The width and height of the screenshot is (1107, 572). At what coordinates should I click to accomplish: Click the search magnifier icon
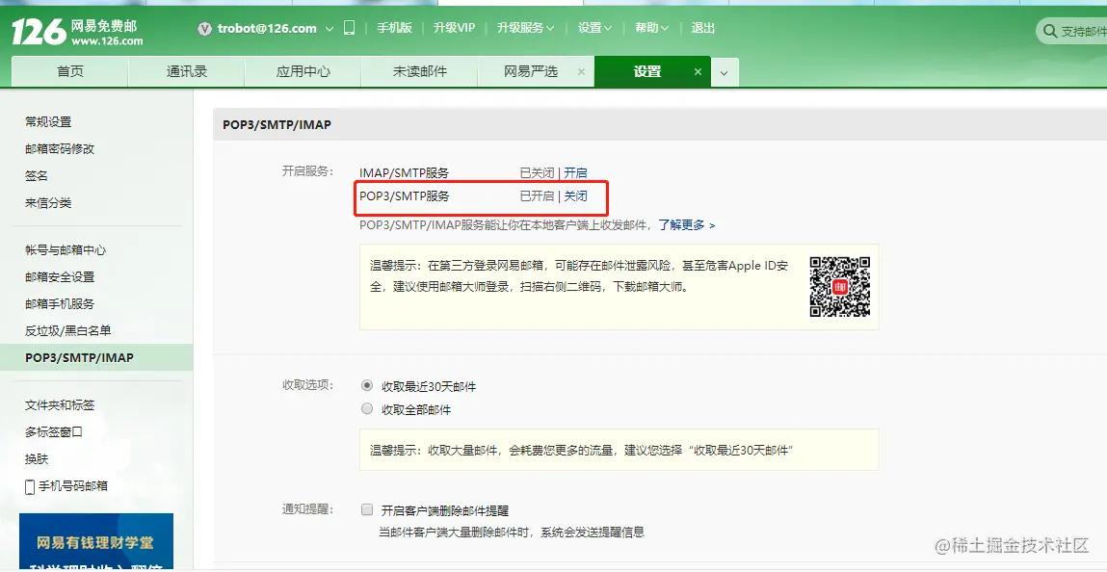[1049, 32]
